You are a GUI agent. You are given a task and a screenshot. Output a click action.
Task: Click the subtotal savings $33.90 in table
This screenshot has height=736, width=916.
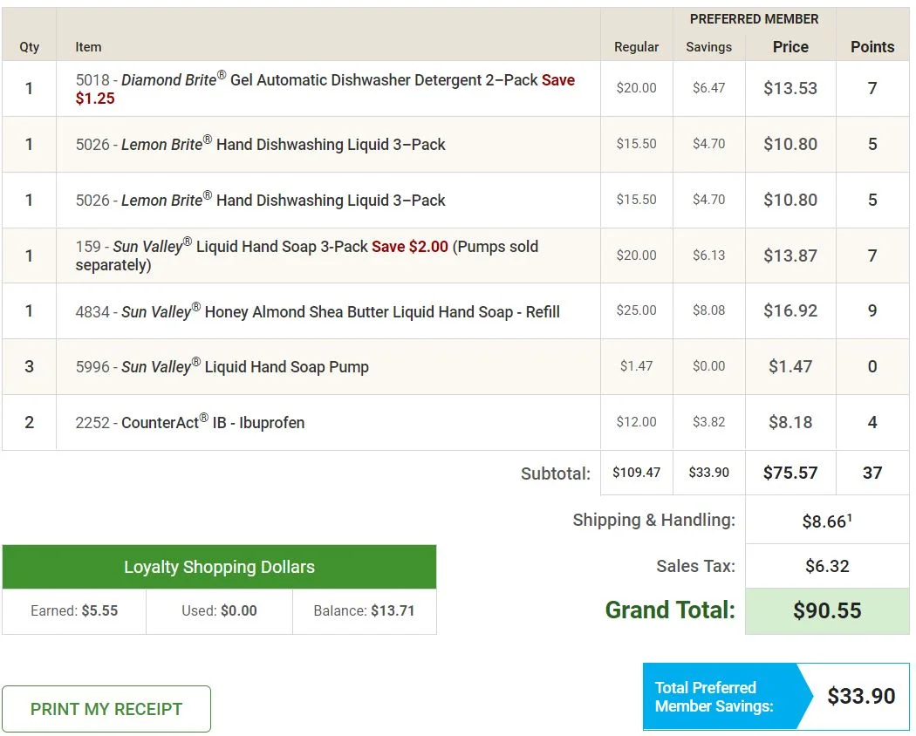pyautogui.click(x=708, y=472)
